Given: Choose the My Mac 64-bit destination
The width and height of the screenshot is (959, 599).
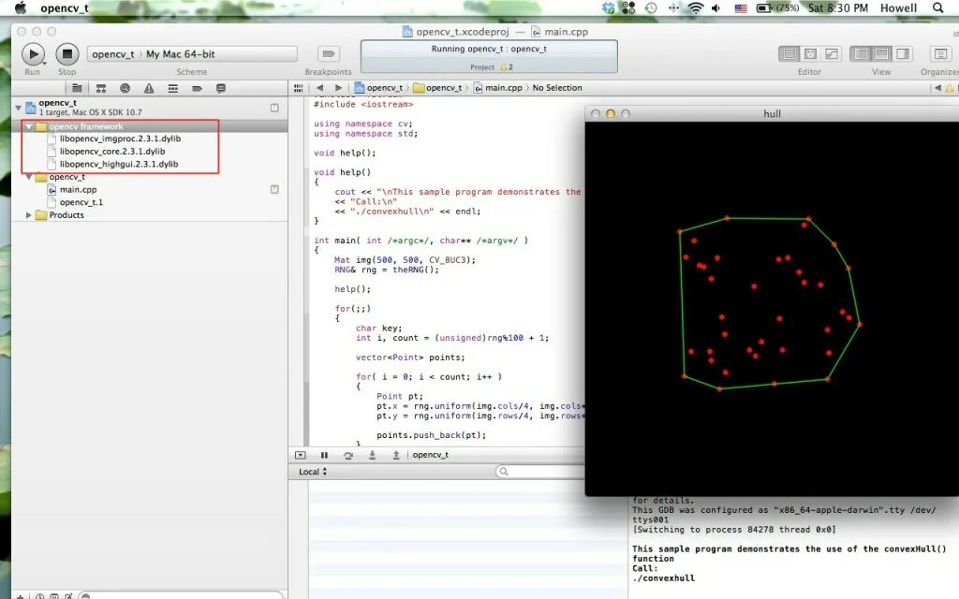Looking at the screenshot, I should (x=181, y=54).
